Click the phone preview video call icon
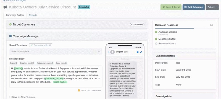The height and width of the screenshot is (99, 221). coord(138,52)
